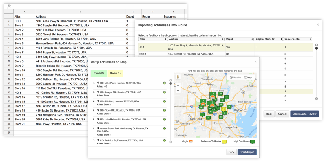Select origin map marker number 9

203,103
